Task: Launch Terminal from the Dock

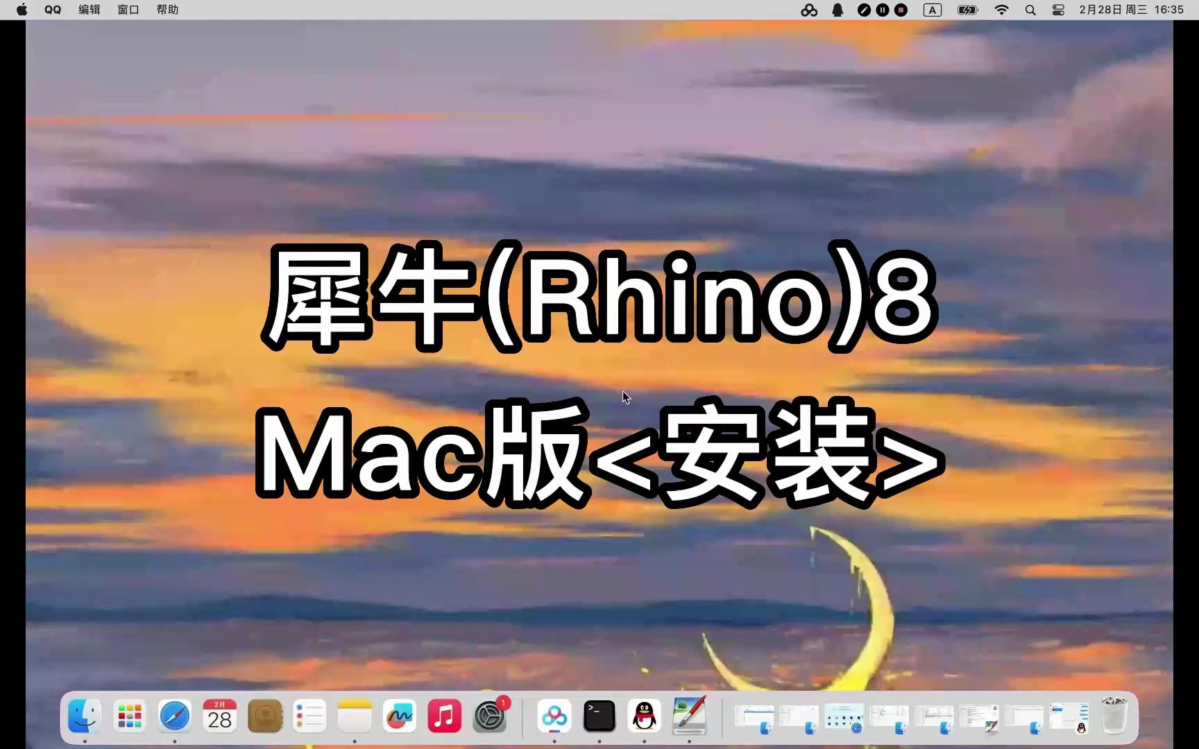Action: click(599, 716)
